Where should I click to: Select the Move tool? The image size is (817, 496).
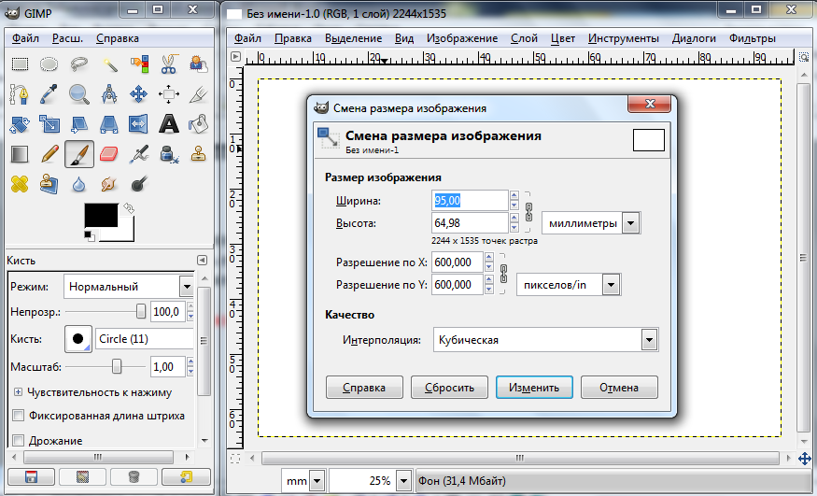(x=139, y=94)
